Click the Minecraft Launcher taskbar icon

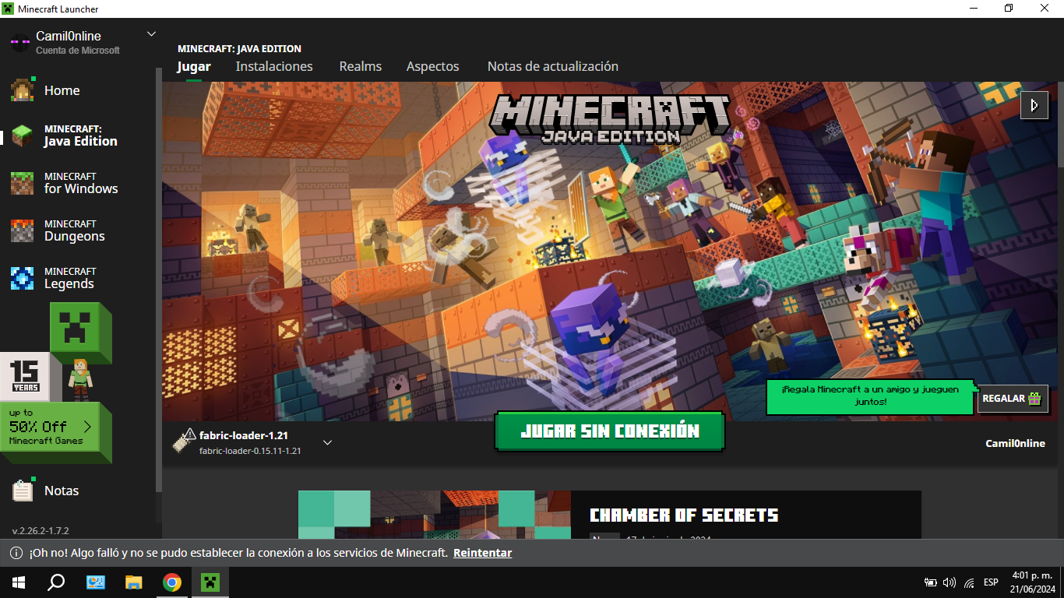tap(210, 582)
